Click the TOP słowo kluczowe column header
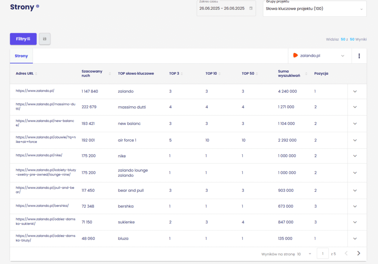The width and height of the screenshot is (378, 264). 136,73
